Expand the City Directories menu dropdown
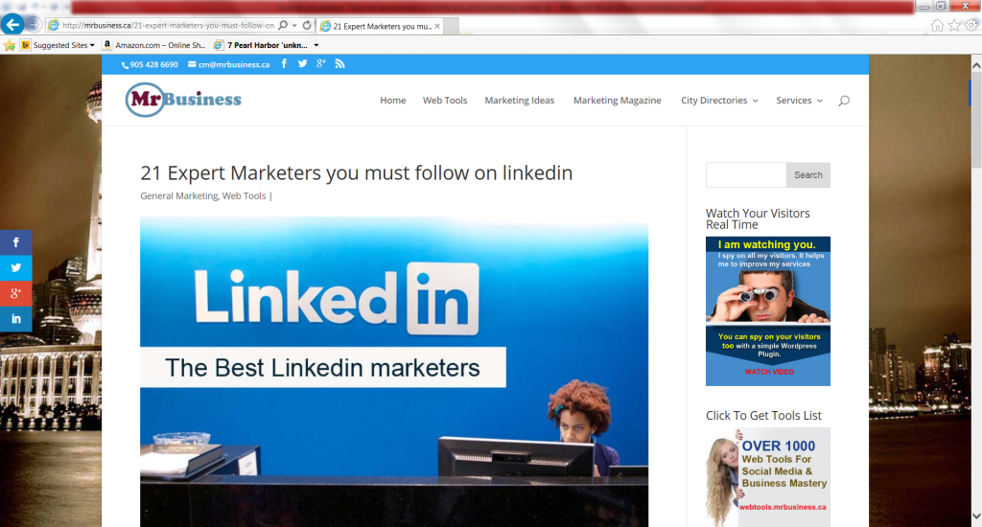 719,101
